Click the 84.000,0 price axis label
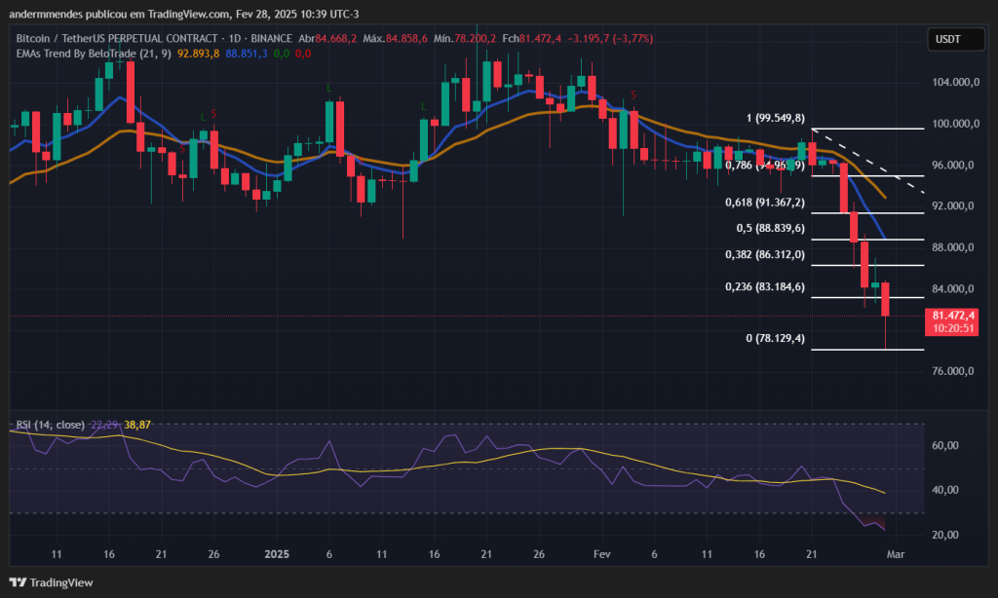998x598 pixels. (953, 289)
